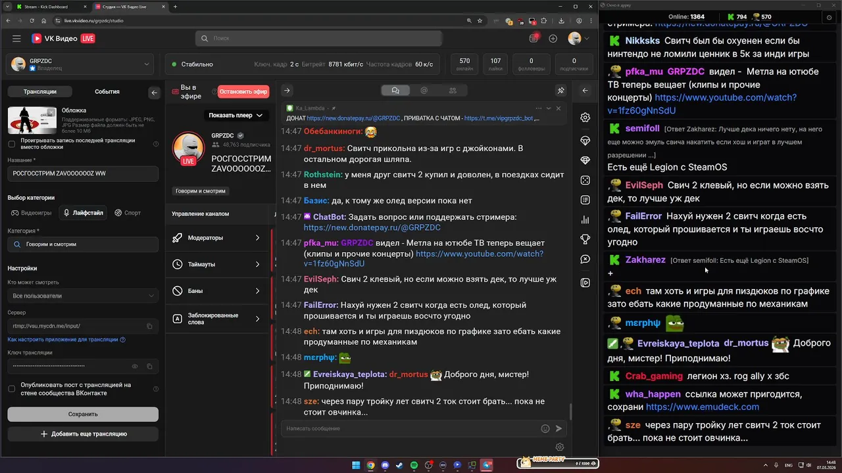
Task: Open chat gear below message input
Action: (560, 447)
